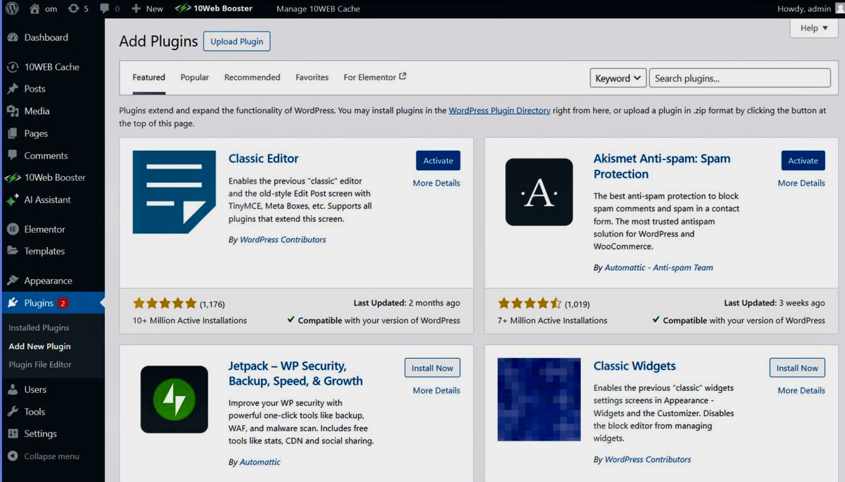Click the external link icon beside For Elementor
Image resolution: width=845 pixels, height=482 pixels.
tap(403, 77)
